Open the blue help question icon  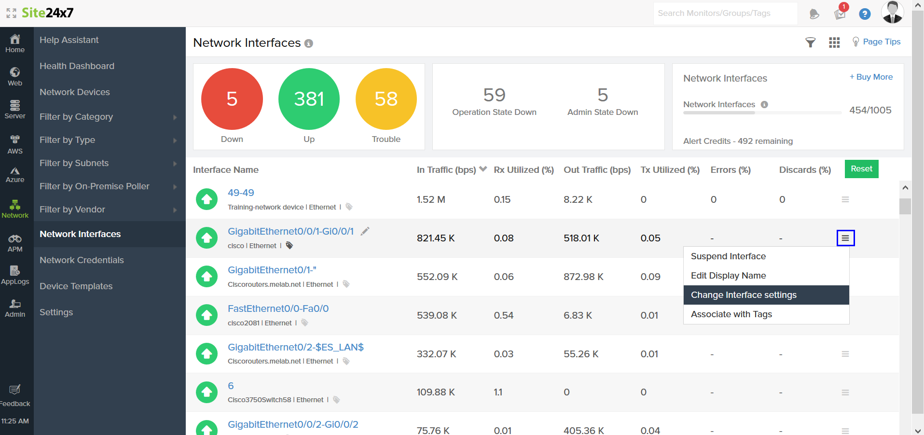865,14
